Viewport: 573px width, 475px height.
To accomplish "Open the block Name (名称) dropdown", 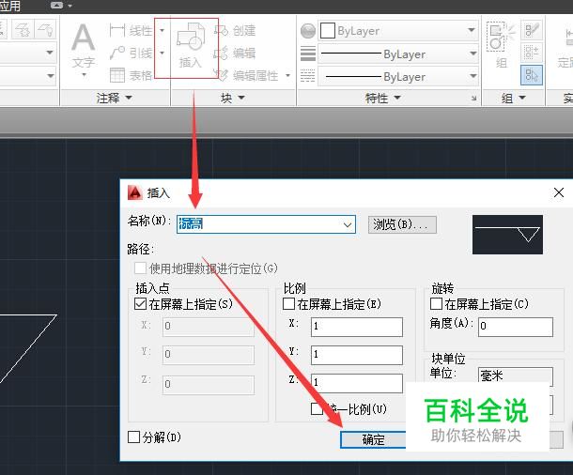I will point(348,224).
